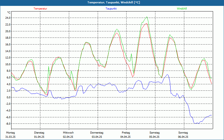The image size is (224, 140).
Task: Click the 10,0 y-axis value
Action: [x=8, y=64]
